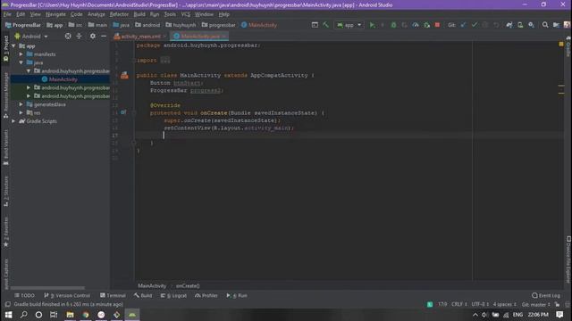572x321 pixels.
Task: Toggle the Layout Captures side tab
Action: (6, 274)
